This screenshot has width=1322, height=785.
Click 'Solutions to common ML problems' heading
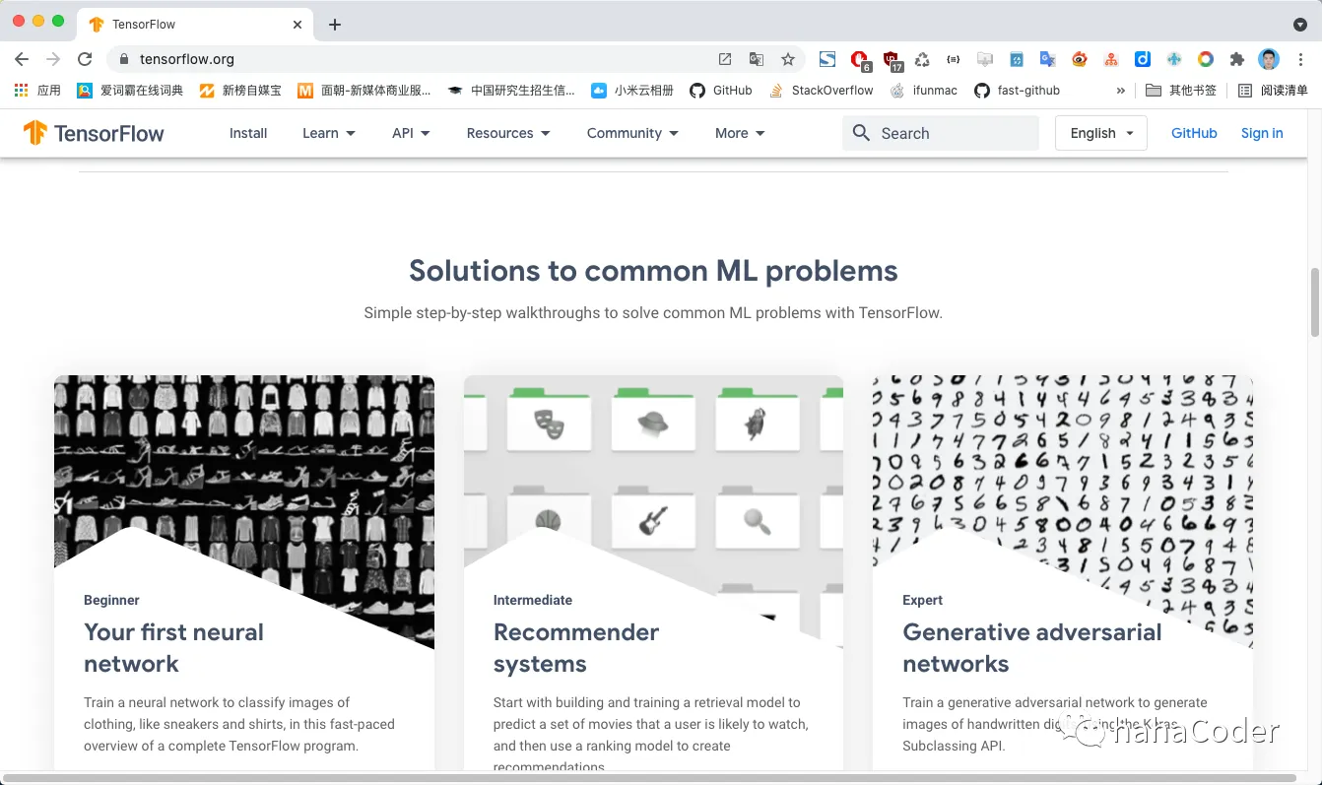click(653, 271)
